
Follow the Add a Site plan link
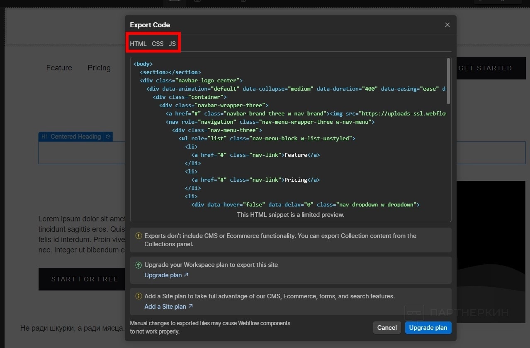(165, 307)
